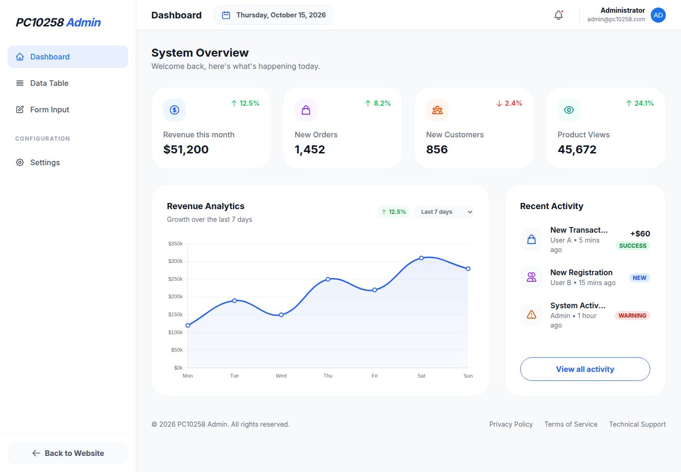Click the View all activity button
Viewport: 681px width, 472px height.
[x=585, y=369]
